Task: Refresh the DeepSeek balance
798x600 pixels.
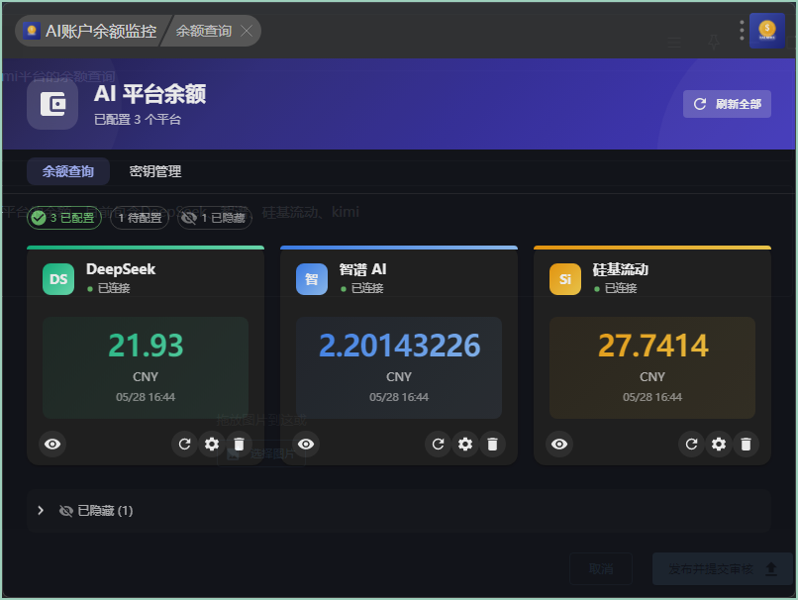Action: click(x=184, y=444)
